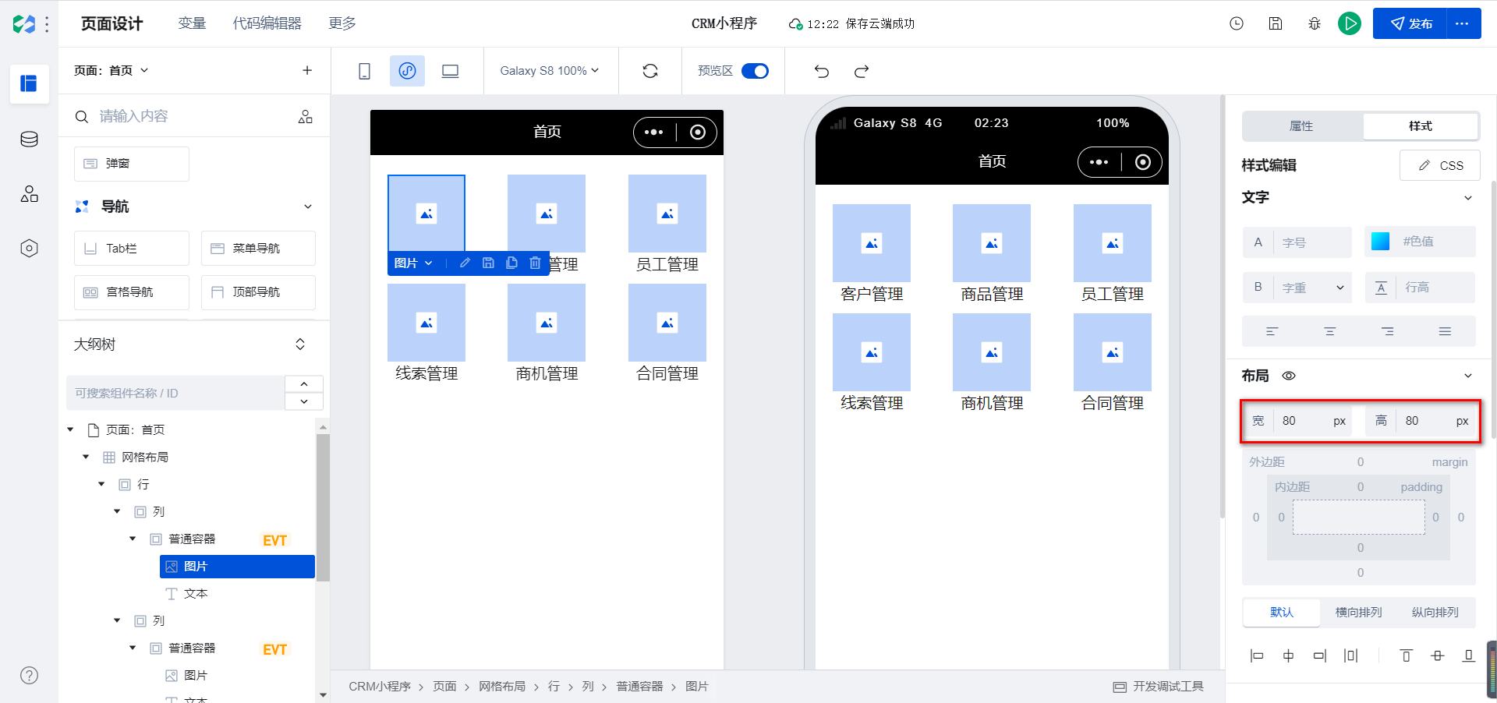The height and width of the screenshot is (703, 1497).
Task: Open the help question mark icon
Action: click(29, 676)
